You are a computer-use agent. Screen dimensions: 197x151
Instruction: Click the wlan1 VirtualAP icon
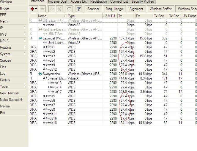click(x=45, y=25)
